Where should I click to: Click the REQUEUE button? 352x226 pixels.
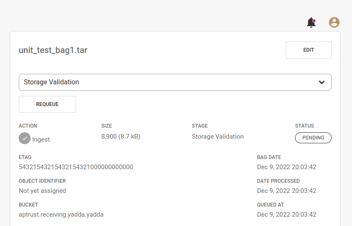[47, 104]
